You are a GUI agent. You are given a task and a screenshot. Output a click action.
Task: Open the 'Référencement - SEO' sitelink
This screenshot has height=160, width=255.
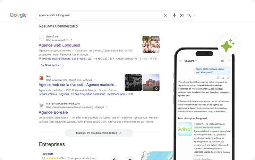(x=120, y=94)
